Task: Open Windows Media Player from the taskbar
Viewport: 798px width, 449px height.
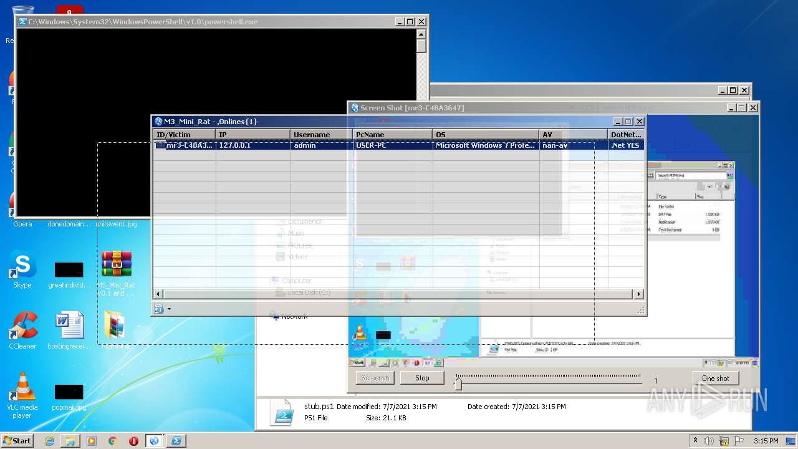Action: pos(92,441)
